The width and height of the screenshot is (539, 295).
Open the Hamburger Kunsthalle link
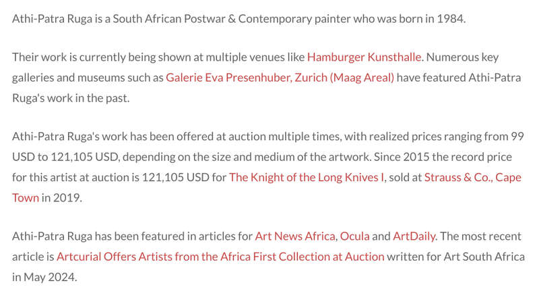[364, 57]
